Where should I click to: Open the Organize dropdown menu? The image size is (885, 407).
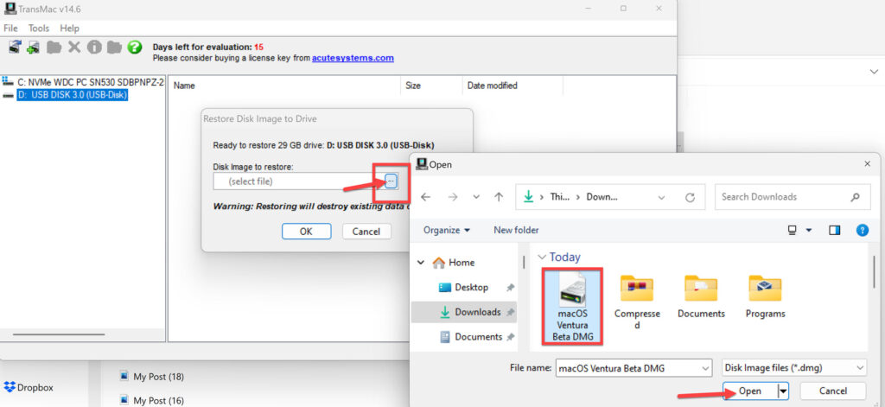coord(447,231)
